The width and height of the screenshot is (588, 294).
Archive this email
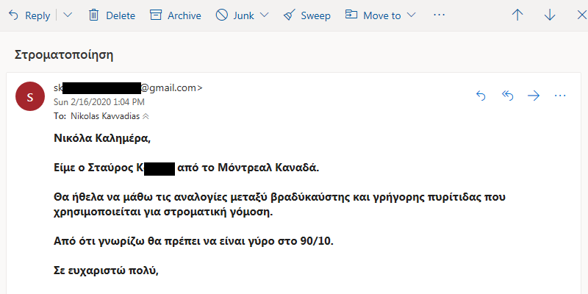pyautogui.click(x=176, y=15)
